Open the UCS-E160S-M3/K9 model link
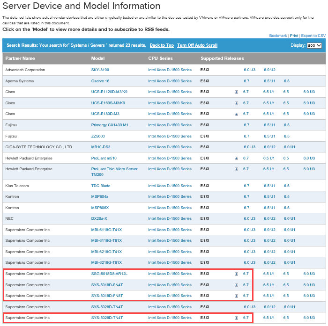Image resolution: width=328 pixels, height=326 pixels. point(108,103)
